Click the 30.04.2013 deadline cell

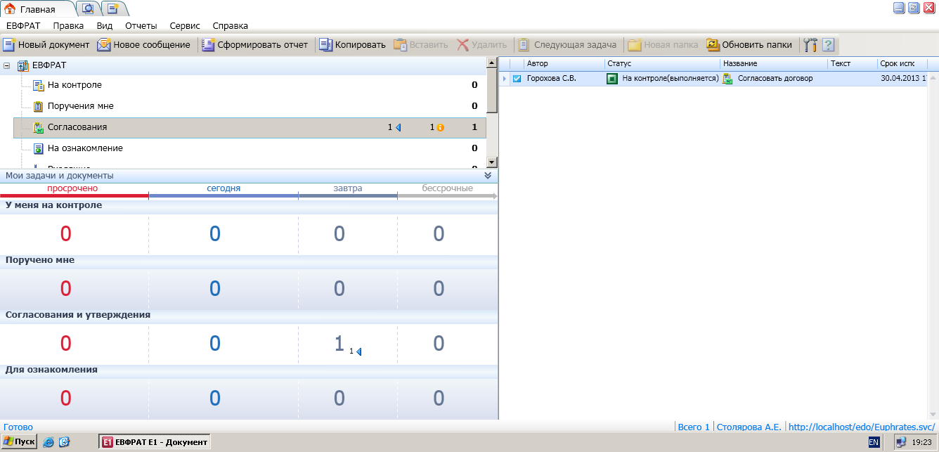[x=903, y=79]
